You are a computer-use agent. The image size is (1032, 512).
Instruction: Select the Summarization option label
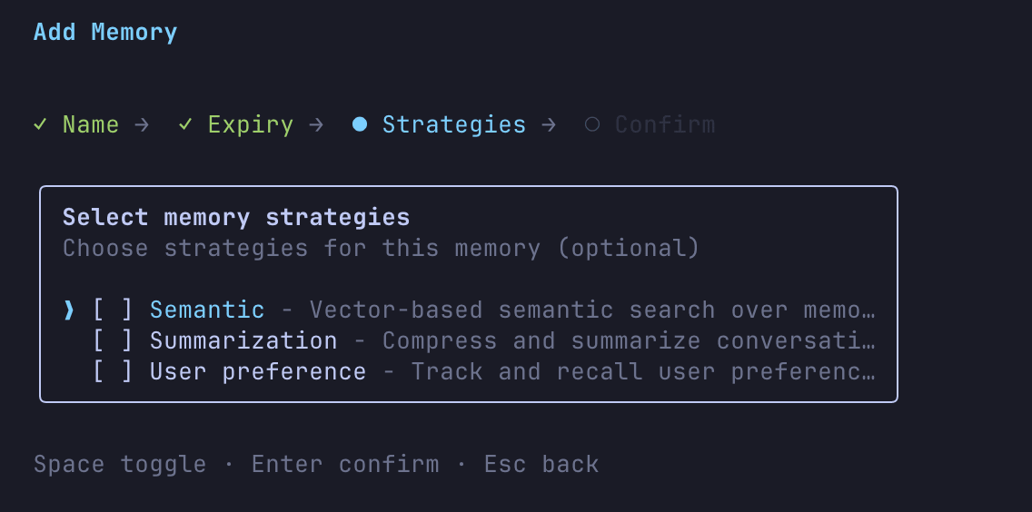click(x=243, y=341)
